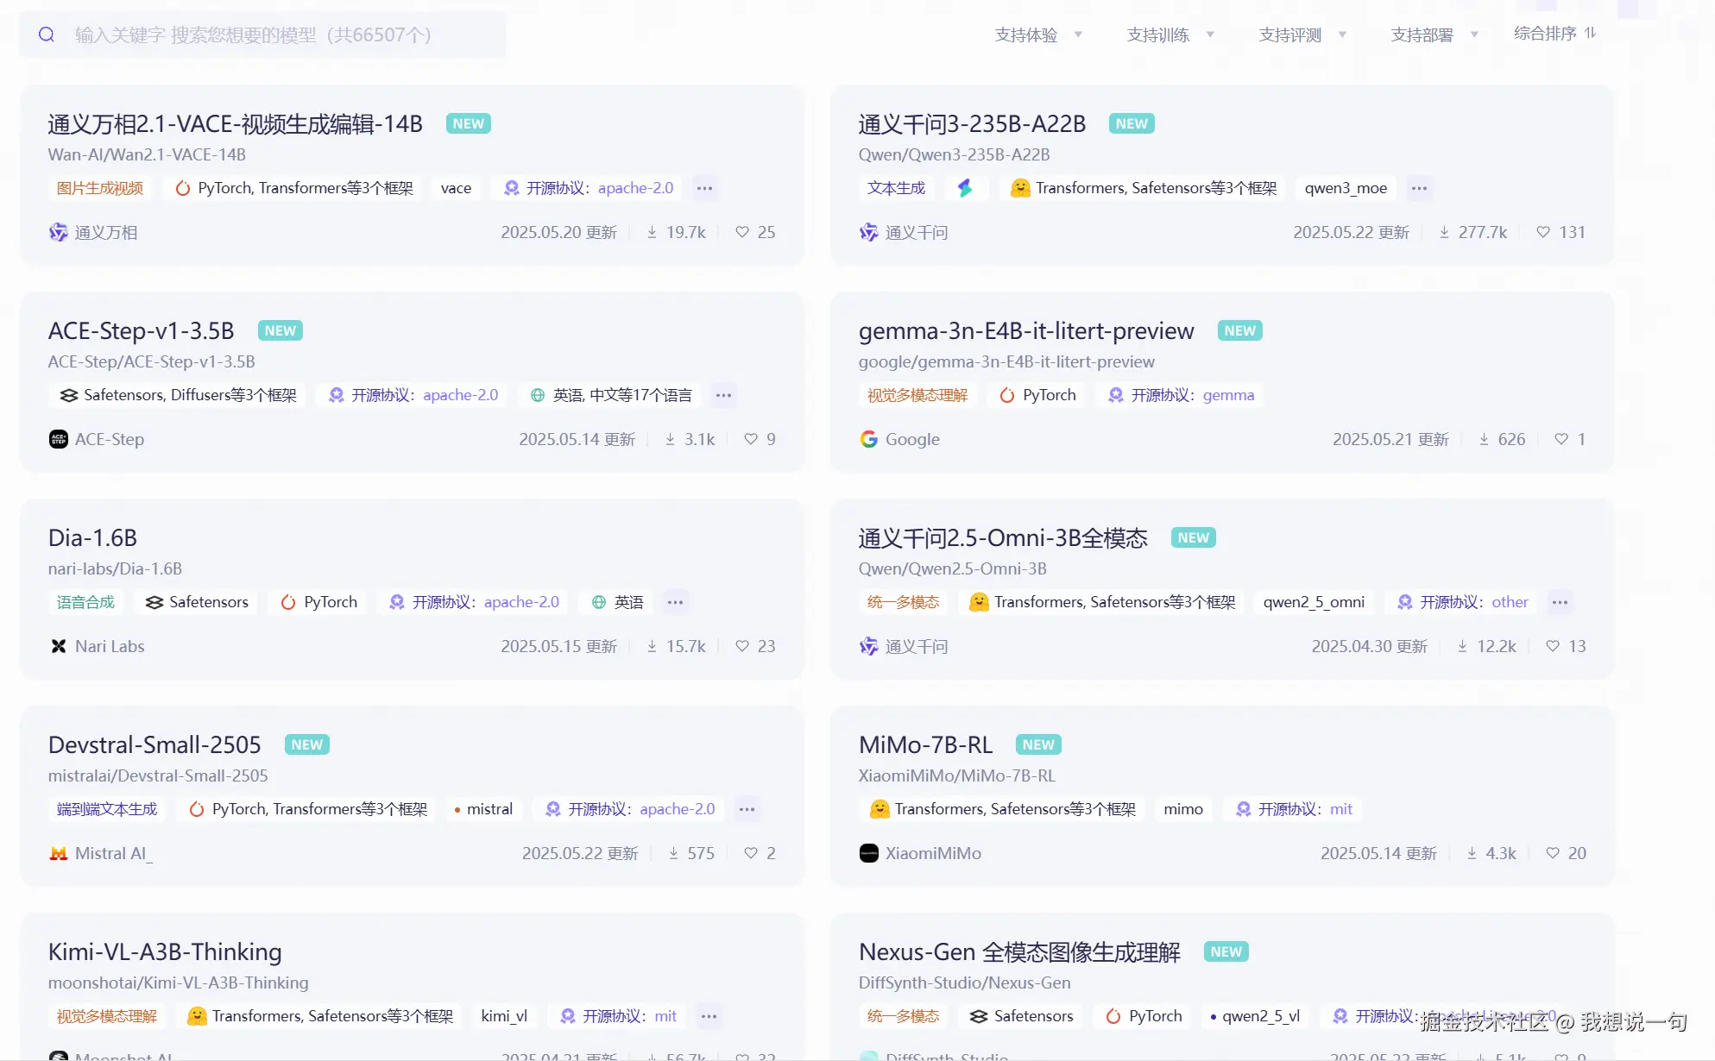Show more tags on the Qwen3-235B-A22B card
Image resolution: width=1715 pixels, height=1061 pixels.
[x=1419, y=188]
